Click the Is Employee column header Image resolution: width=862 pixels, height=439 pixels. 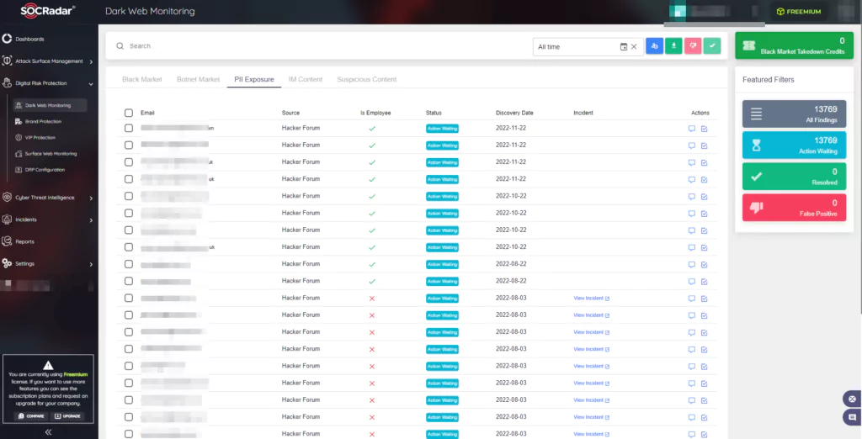(x=375, y=113)
